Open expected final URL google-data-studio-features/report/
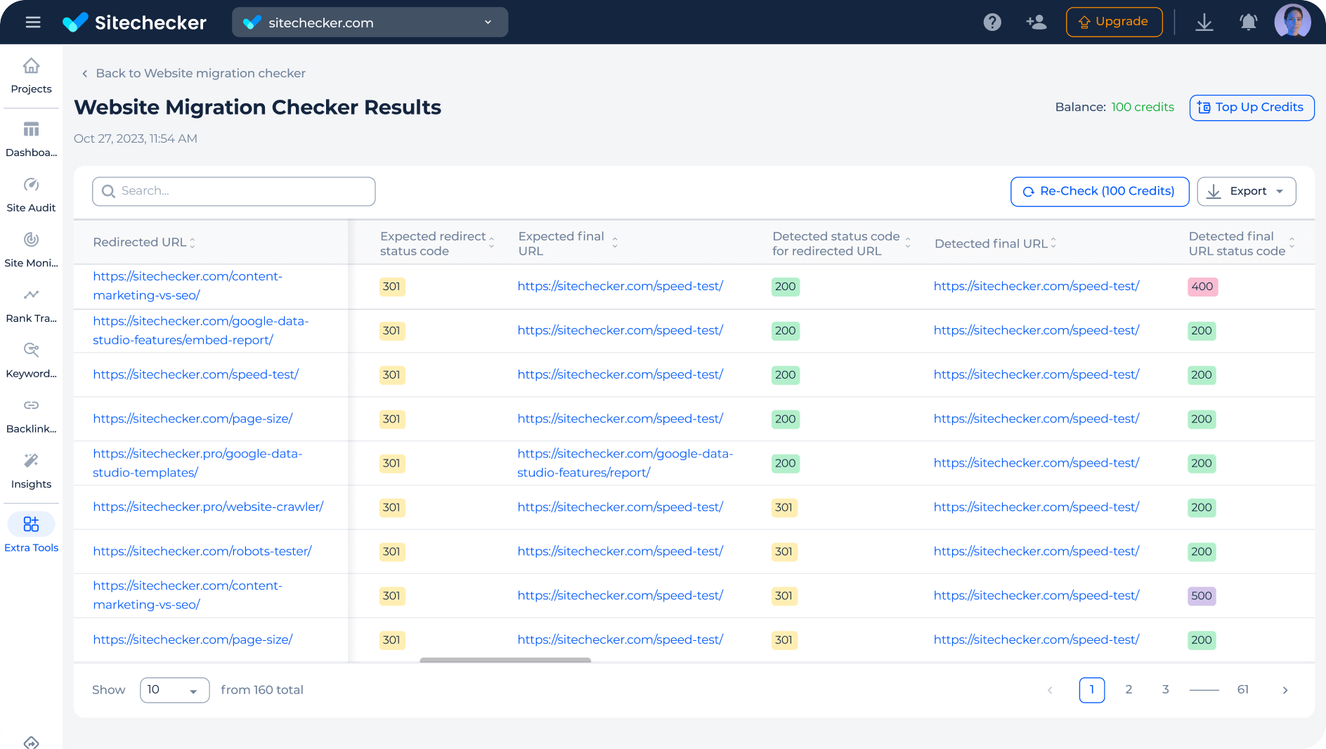This screenshot has width=1326, height=749. click(x=625, y=463)
